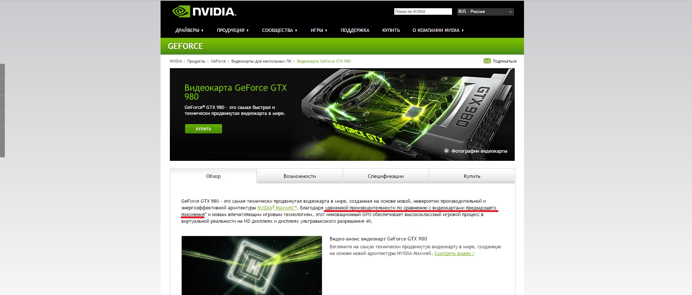Open the RUS - Россия region selector
The image size is (692, 295).
[485, 12]
